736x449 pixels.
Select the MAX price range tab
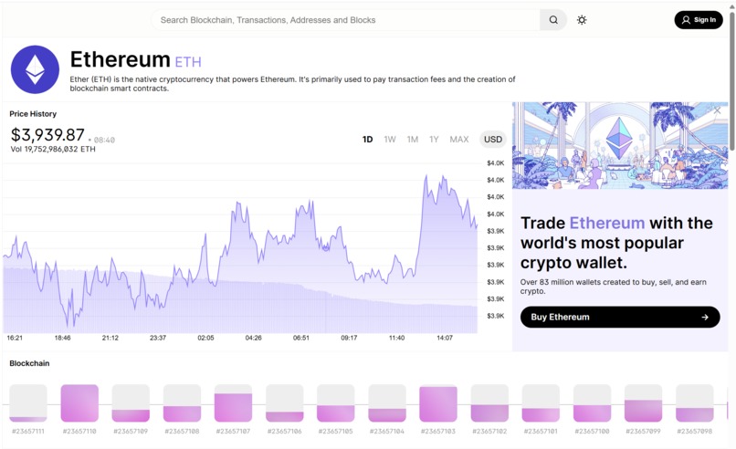point(459,140)
